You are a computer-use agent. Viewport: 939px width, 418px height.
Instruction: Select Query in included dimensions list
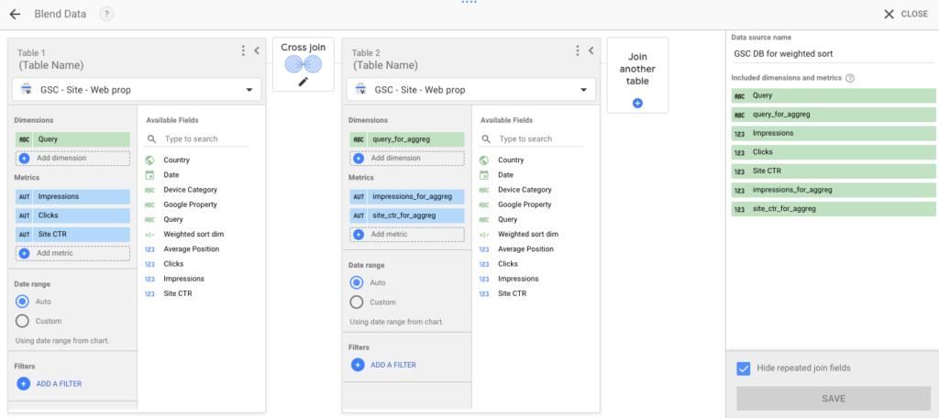[833, 96]
